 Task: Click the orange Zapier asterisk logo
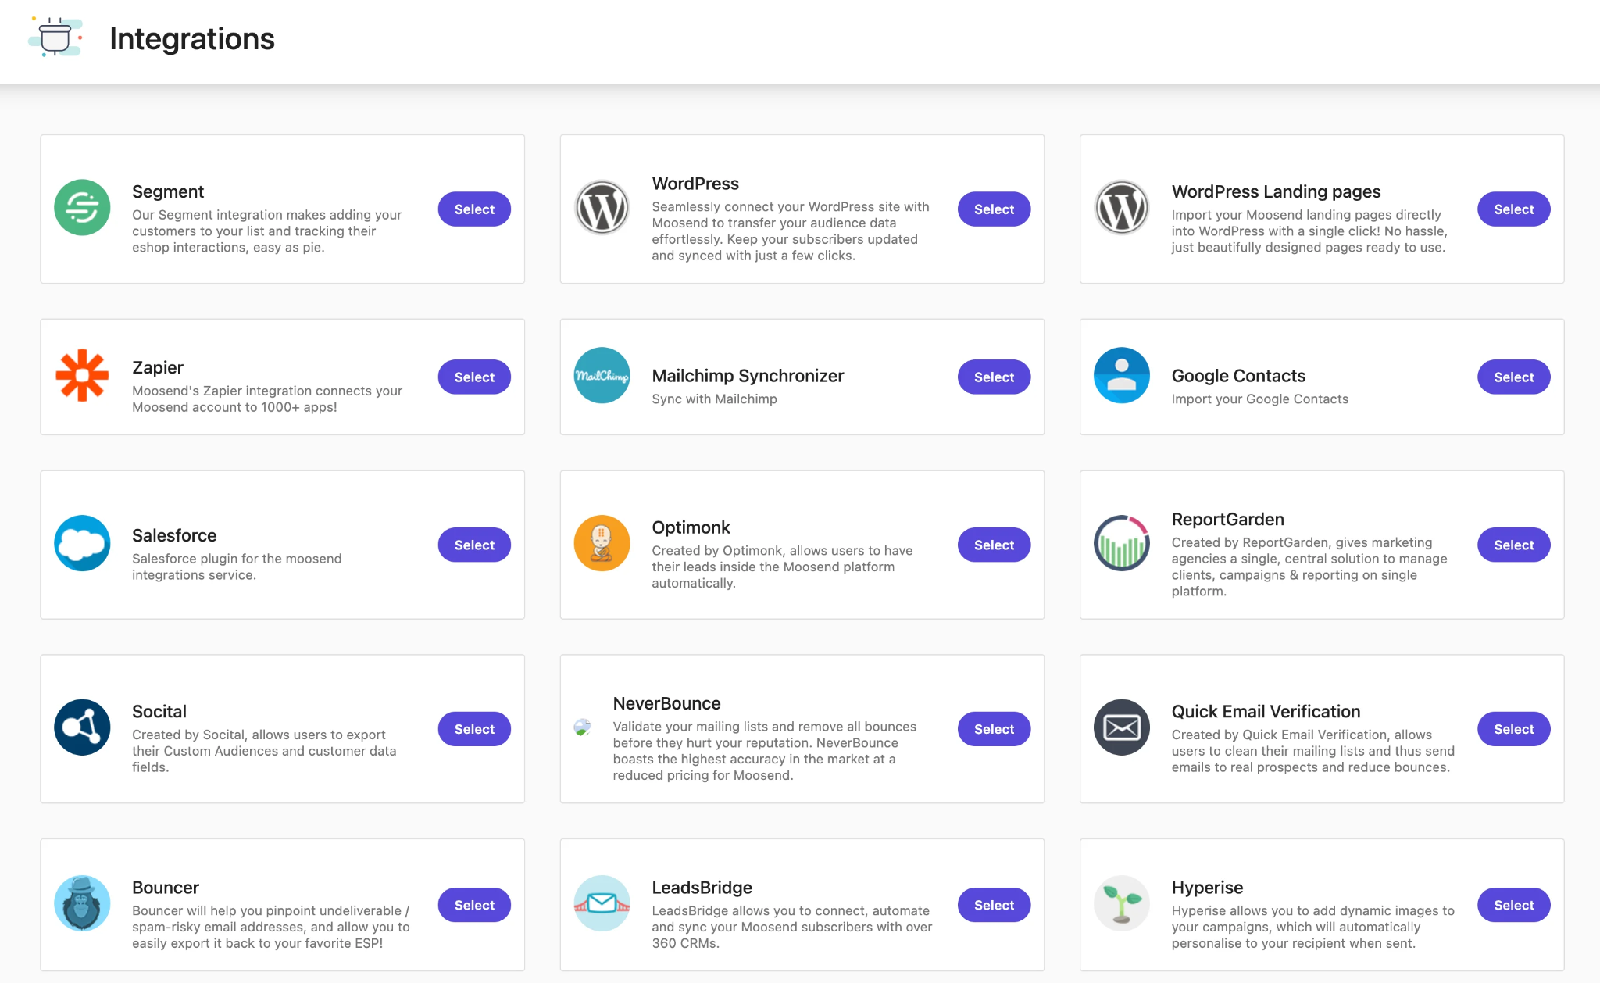click(x=82, y=376)
